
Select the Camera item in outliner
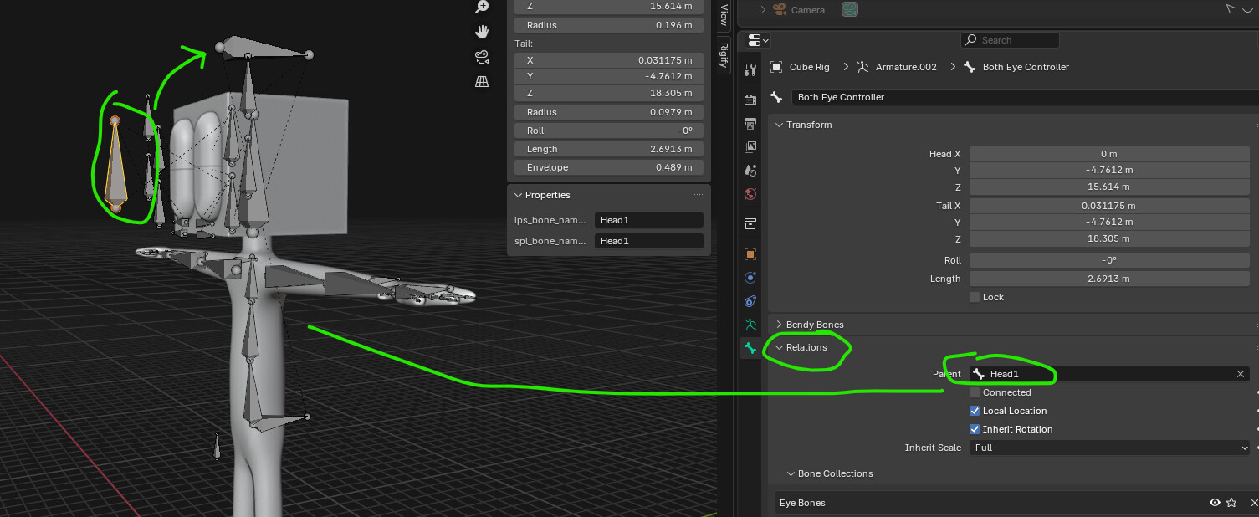(808, 10)
